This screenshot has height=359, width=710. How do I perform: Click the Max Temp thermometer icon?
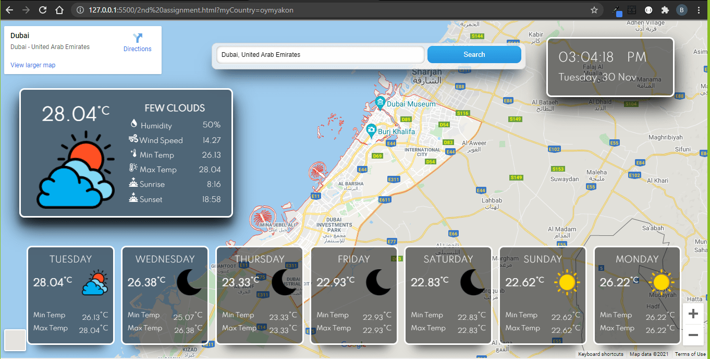[133, 168]
